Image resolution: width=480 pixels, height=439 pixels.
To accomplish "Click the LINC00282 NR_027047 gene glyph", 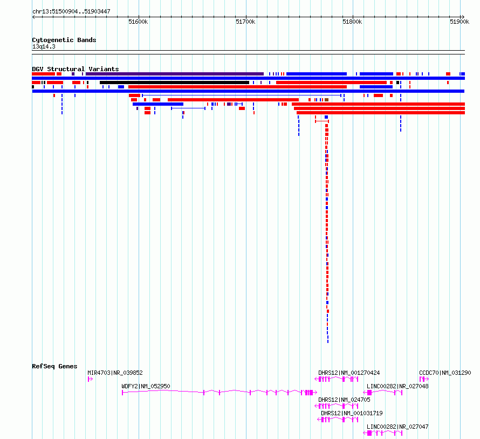I will tap(383, 433).
